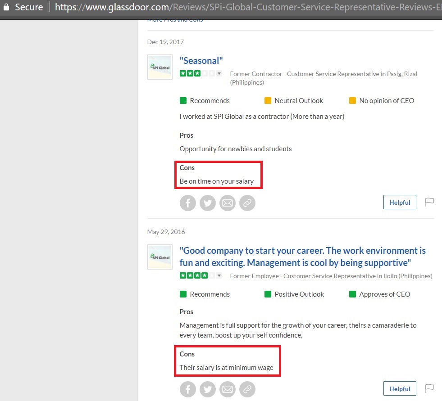
Task: Share the May 29, 2016 review on Facebook
Action: 188,389
